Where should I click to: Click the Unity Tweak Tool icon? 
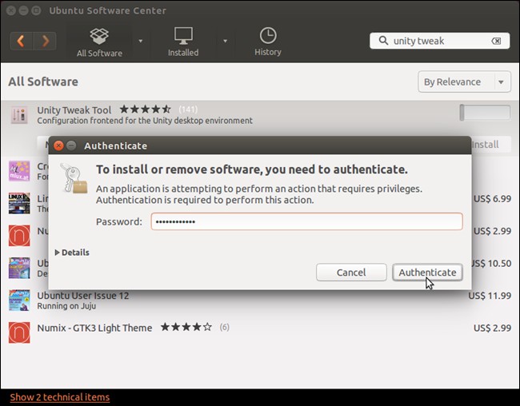tap(19, 115)
